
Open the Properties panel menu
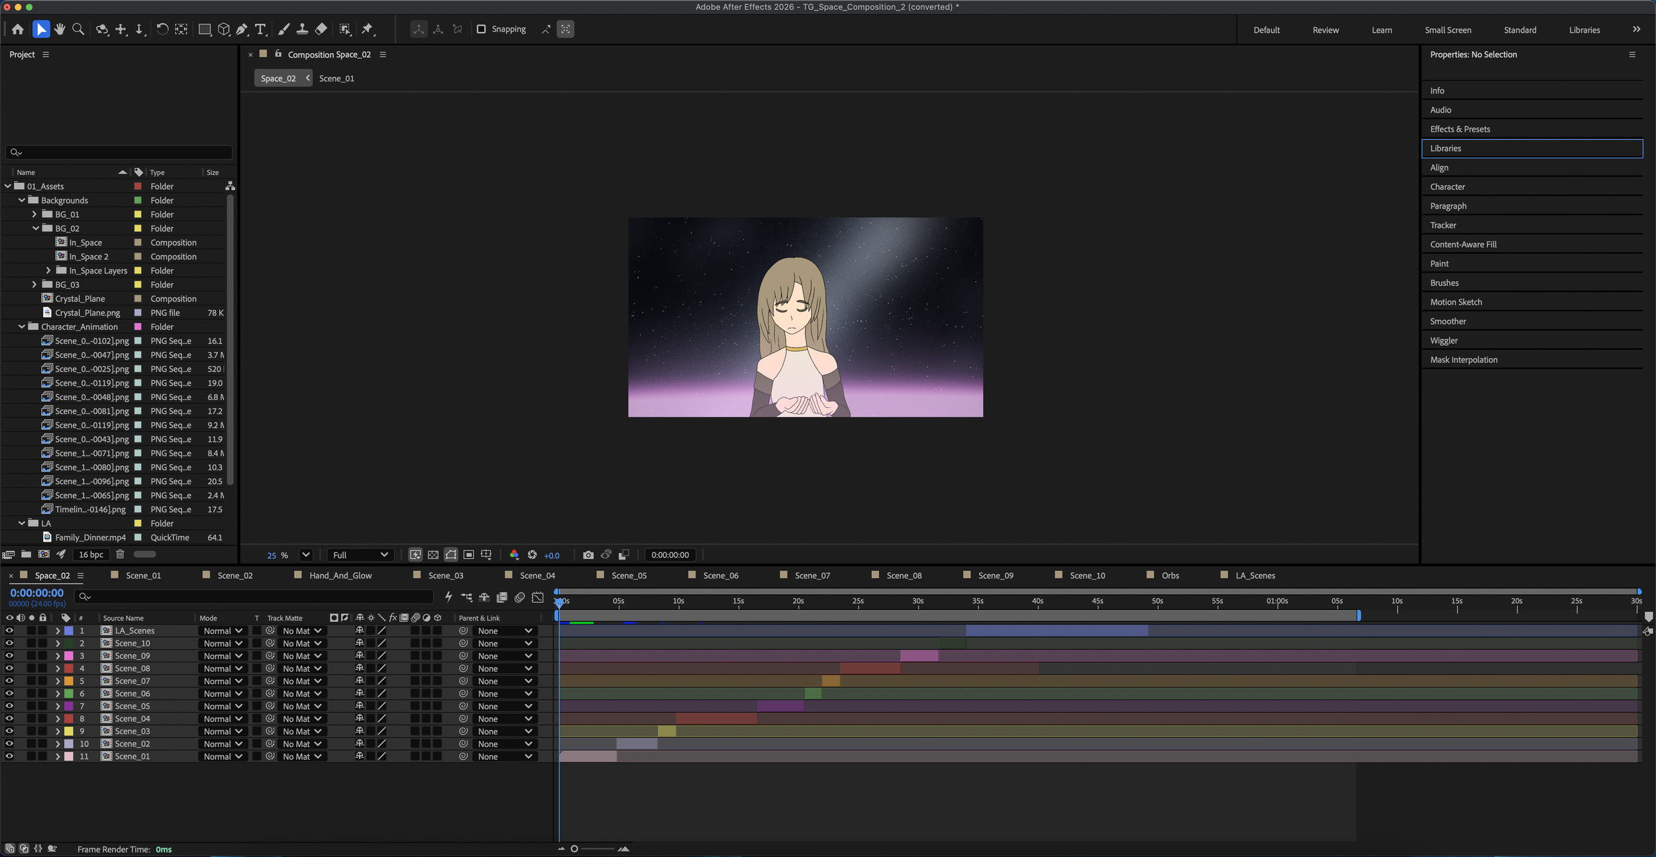[x=1632, y=54]
